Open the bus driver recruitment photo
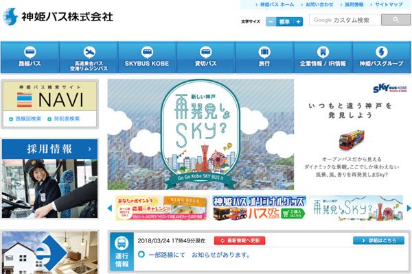The width and height of the screenshot is (412, 274). [x=50, y=188]
